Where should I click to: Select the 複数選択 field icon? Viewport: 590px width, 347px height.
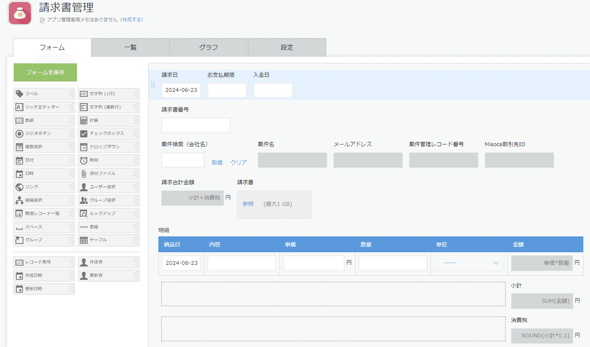[x=19, y=146]
